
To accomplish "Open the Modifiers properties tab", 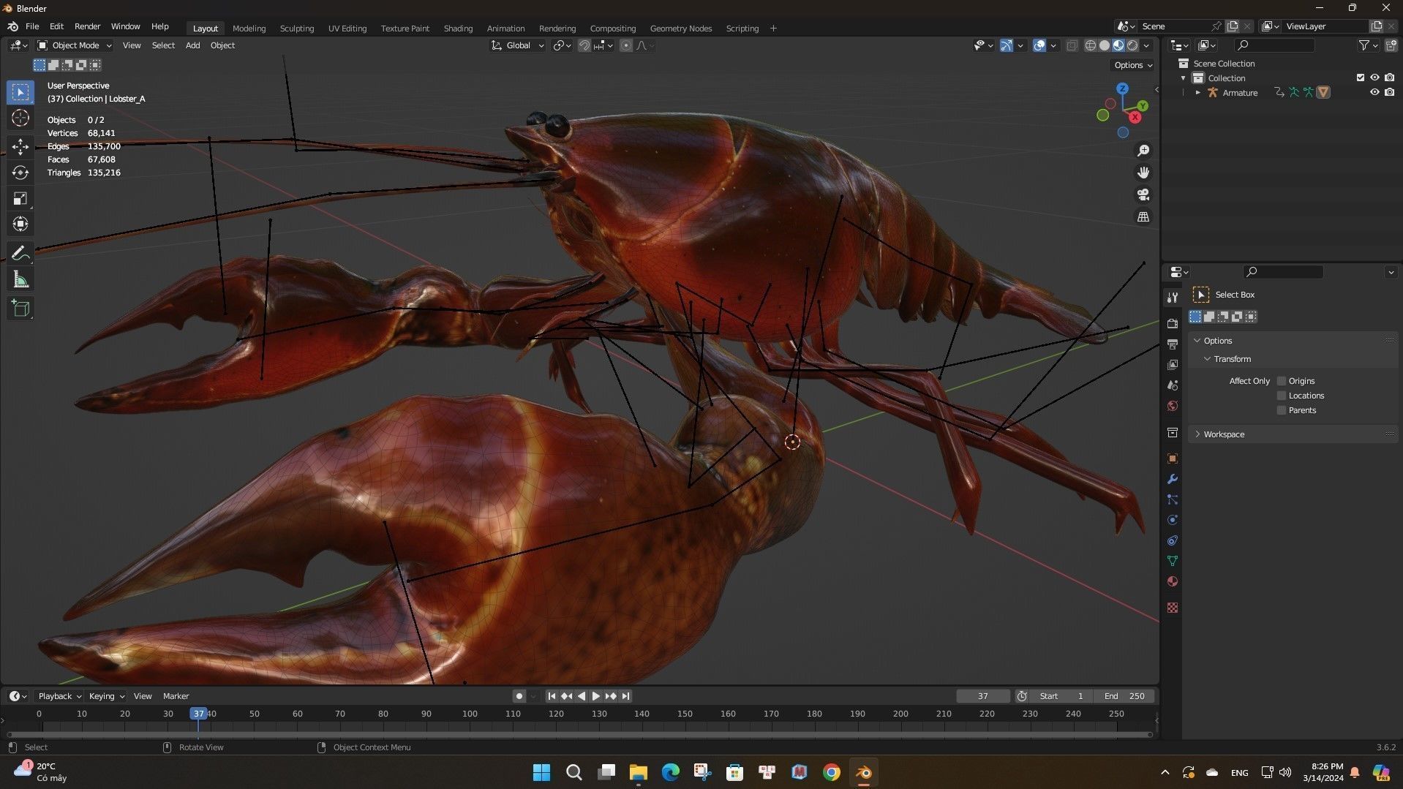I will coord(1173,479).
